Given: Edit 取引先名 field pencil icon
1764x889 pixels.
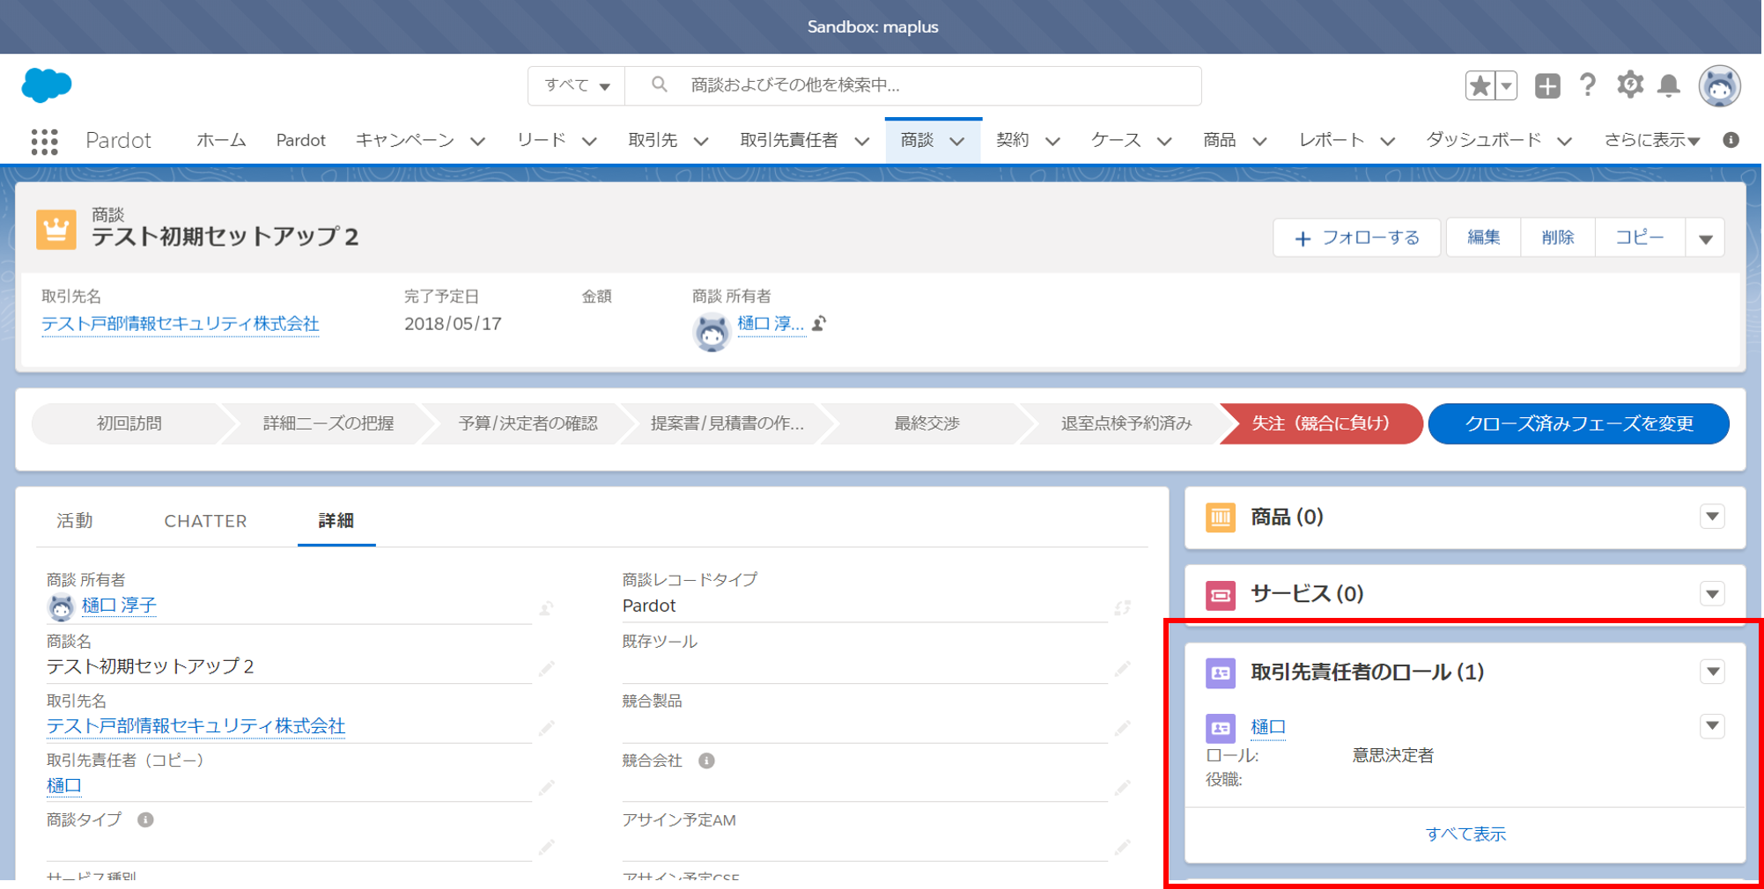Looking at the screenshot, I should tap(547, 728).
